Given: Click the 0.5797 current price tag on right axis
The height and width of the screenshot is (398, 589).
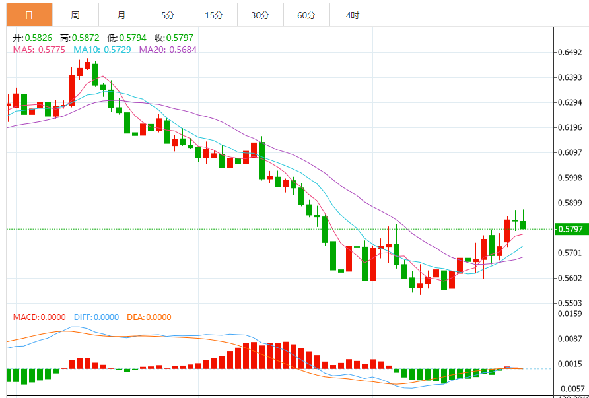Looking at the screenshot, I should (570, 229).
